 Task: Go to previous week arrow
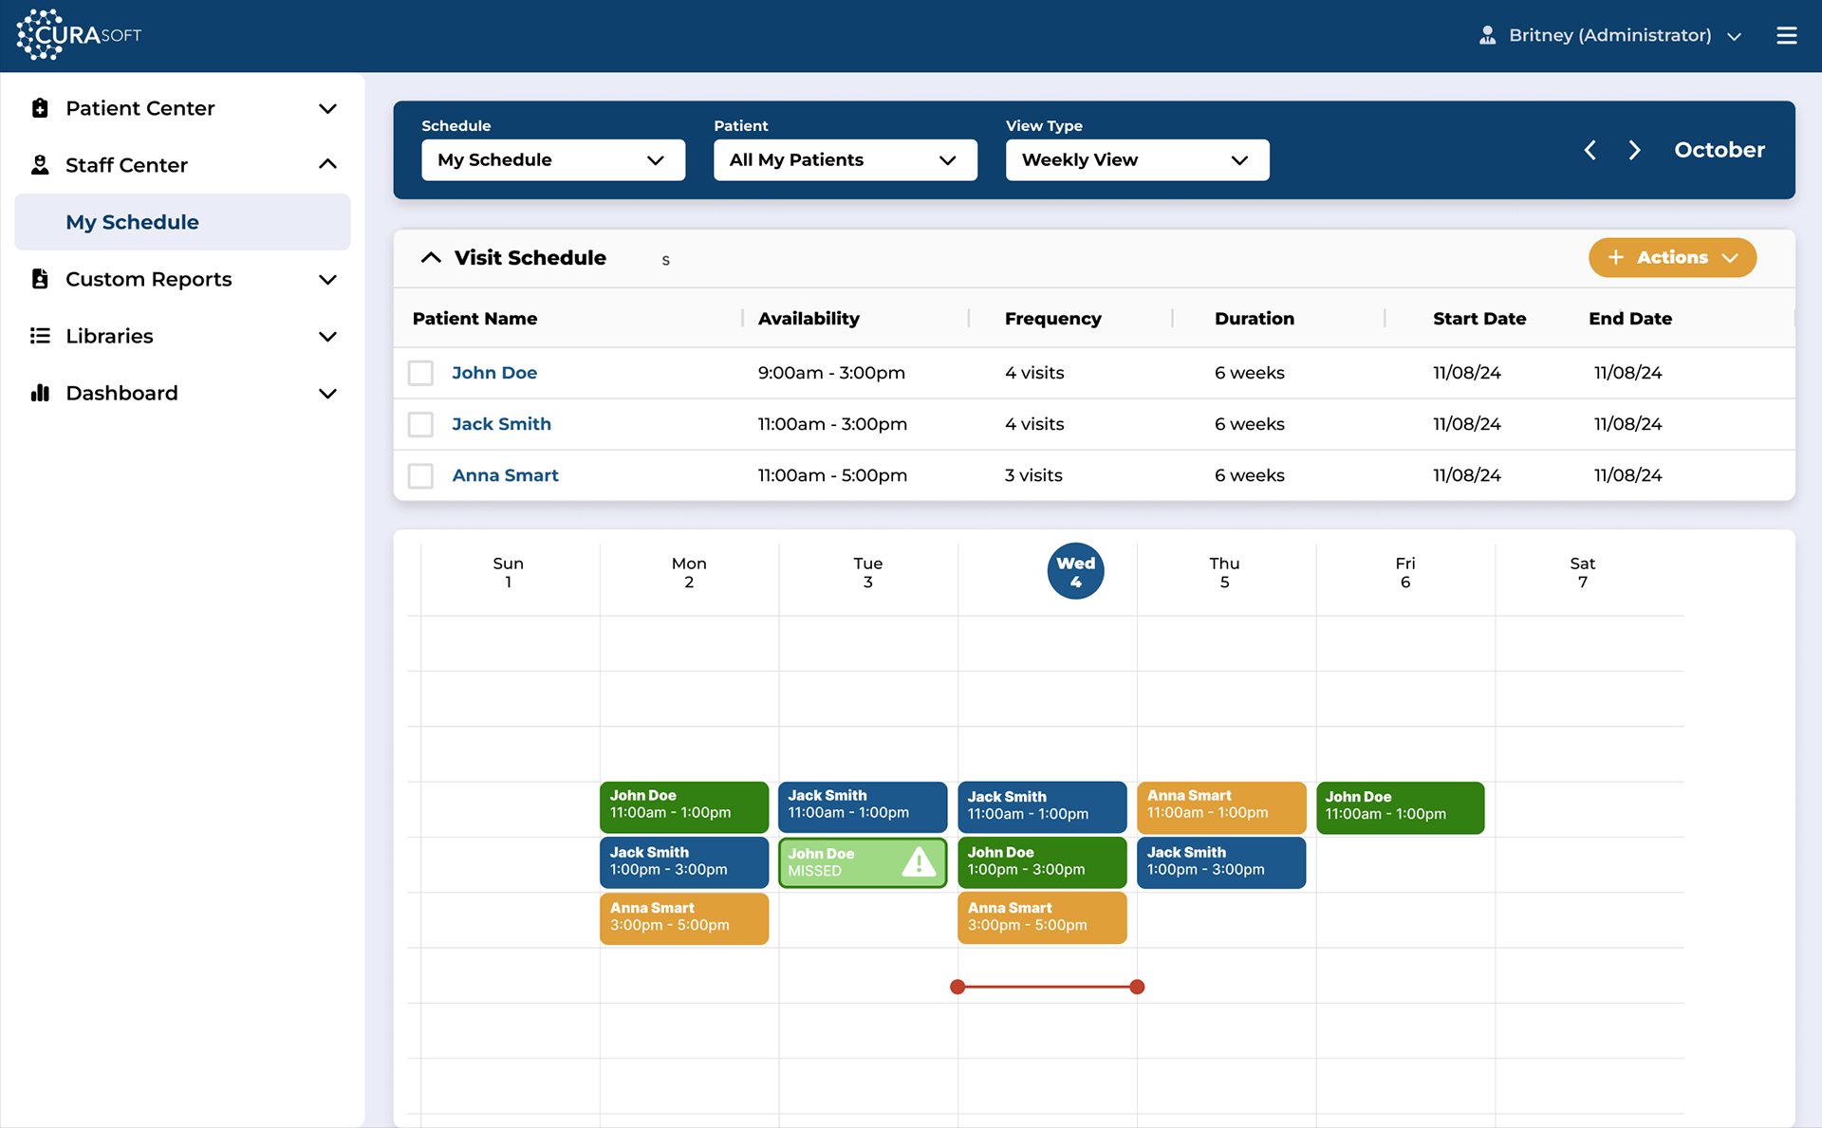(x=1590, y=150)
